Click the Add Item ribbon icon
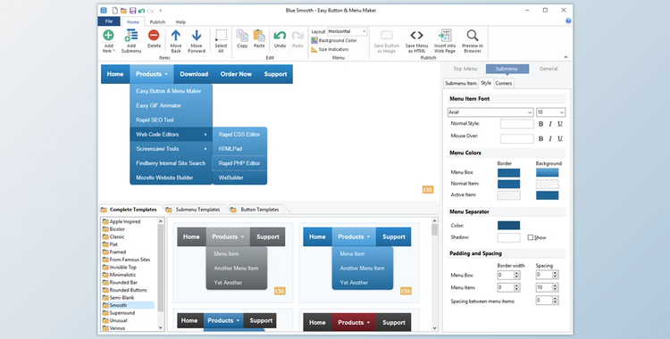Viewport: 670px width, 339px height. click(108, 36)
